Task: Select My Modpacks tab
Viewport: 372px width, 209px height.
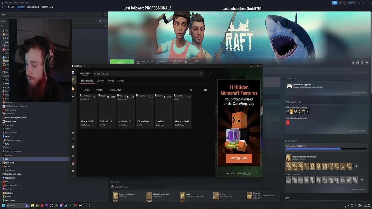Action: coord(87,81)
